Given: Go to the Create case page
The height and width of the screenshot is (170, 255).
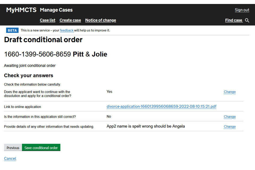Looking at the screenshot, I should 70,20.
